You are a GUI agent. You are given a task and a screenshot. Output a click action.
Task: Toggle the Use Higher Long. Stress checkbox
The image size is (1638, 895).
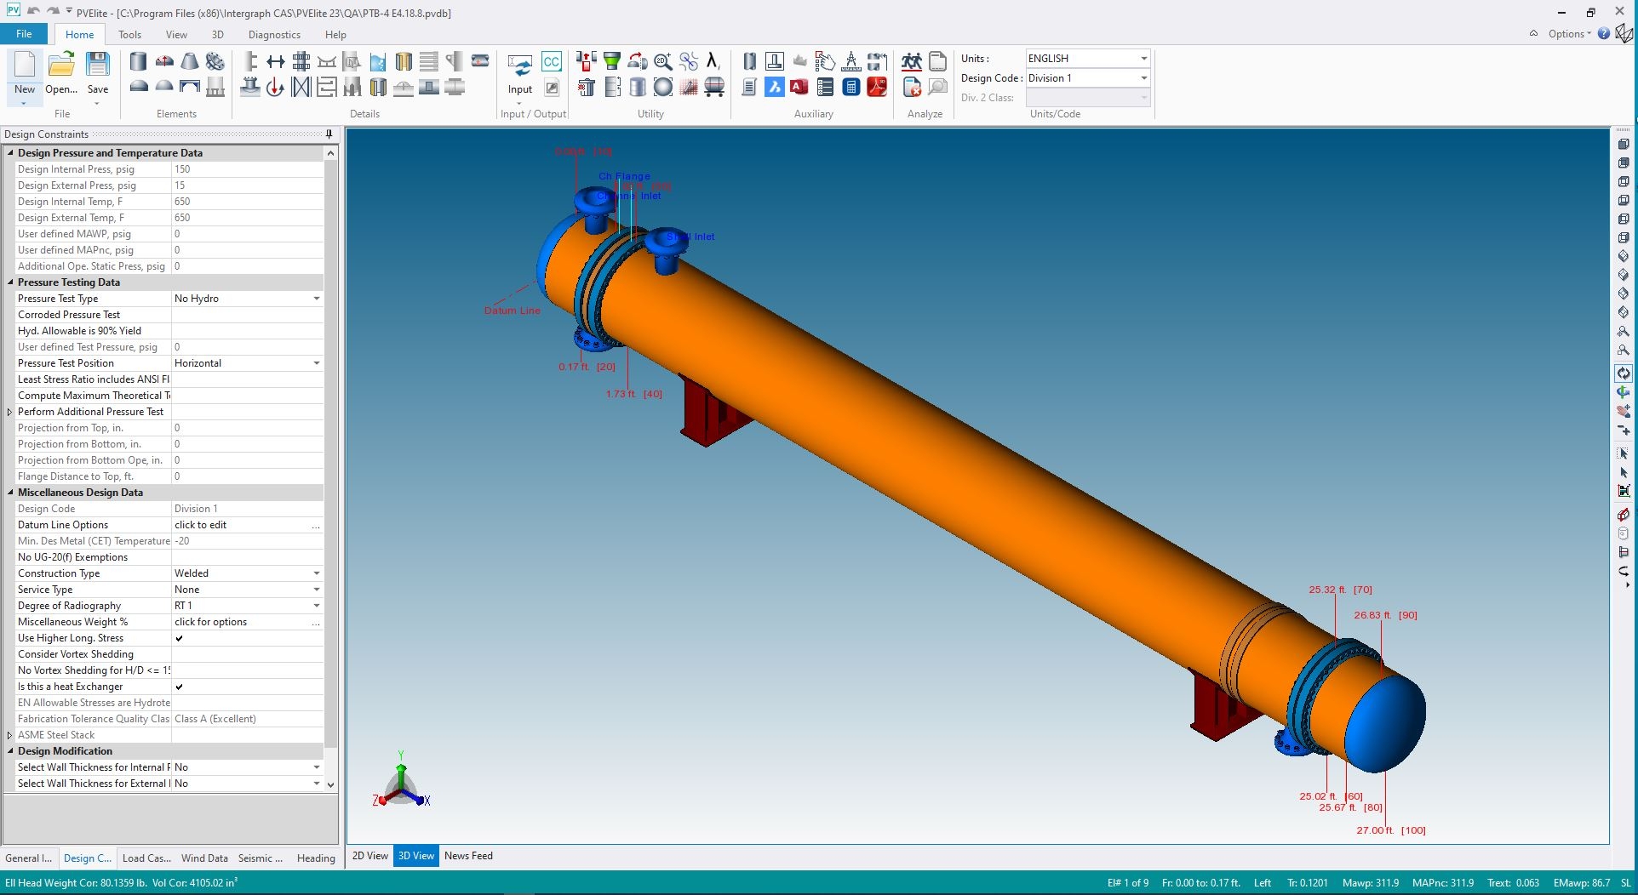tap(179, 638)
